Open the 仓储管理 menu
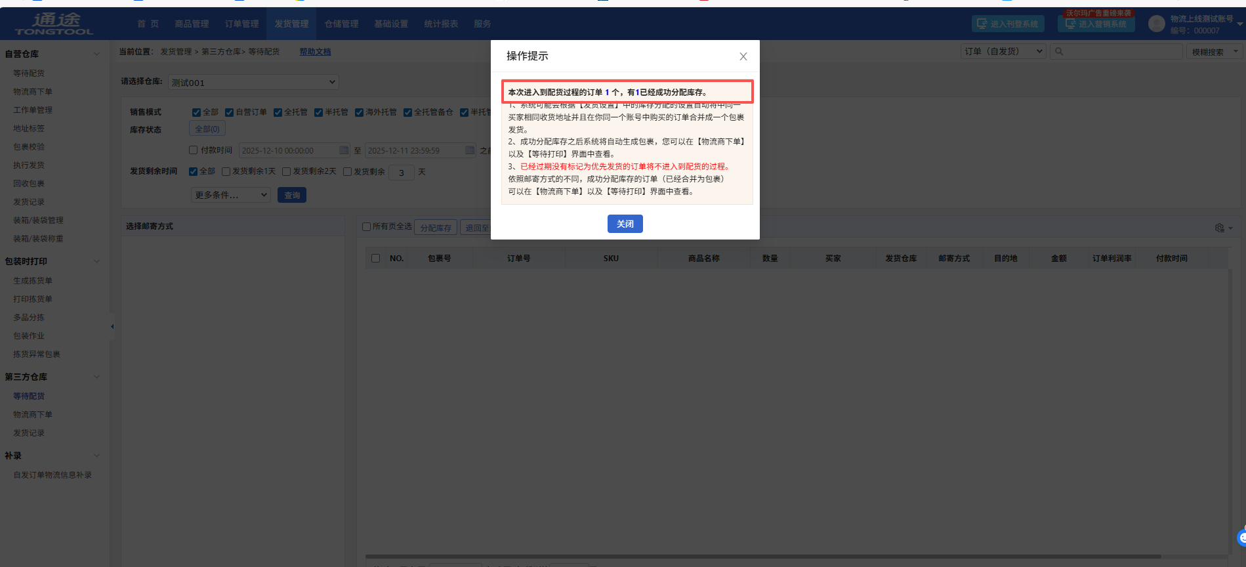The width and height of the screenshot is (1246, 567). point(341,24)
